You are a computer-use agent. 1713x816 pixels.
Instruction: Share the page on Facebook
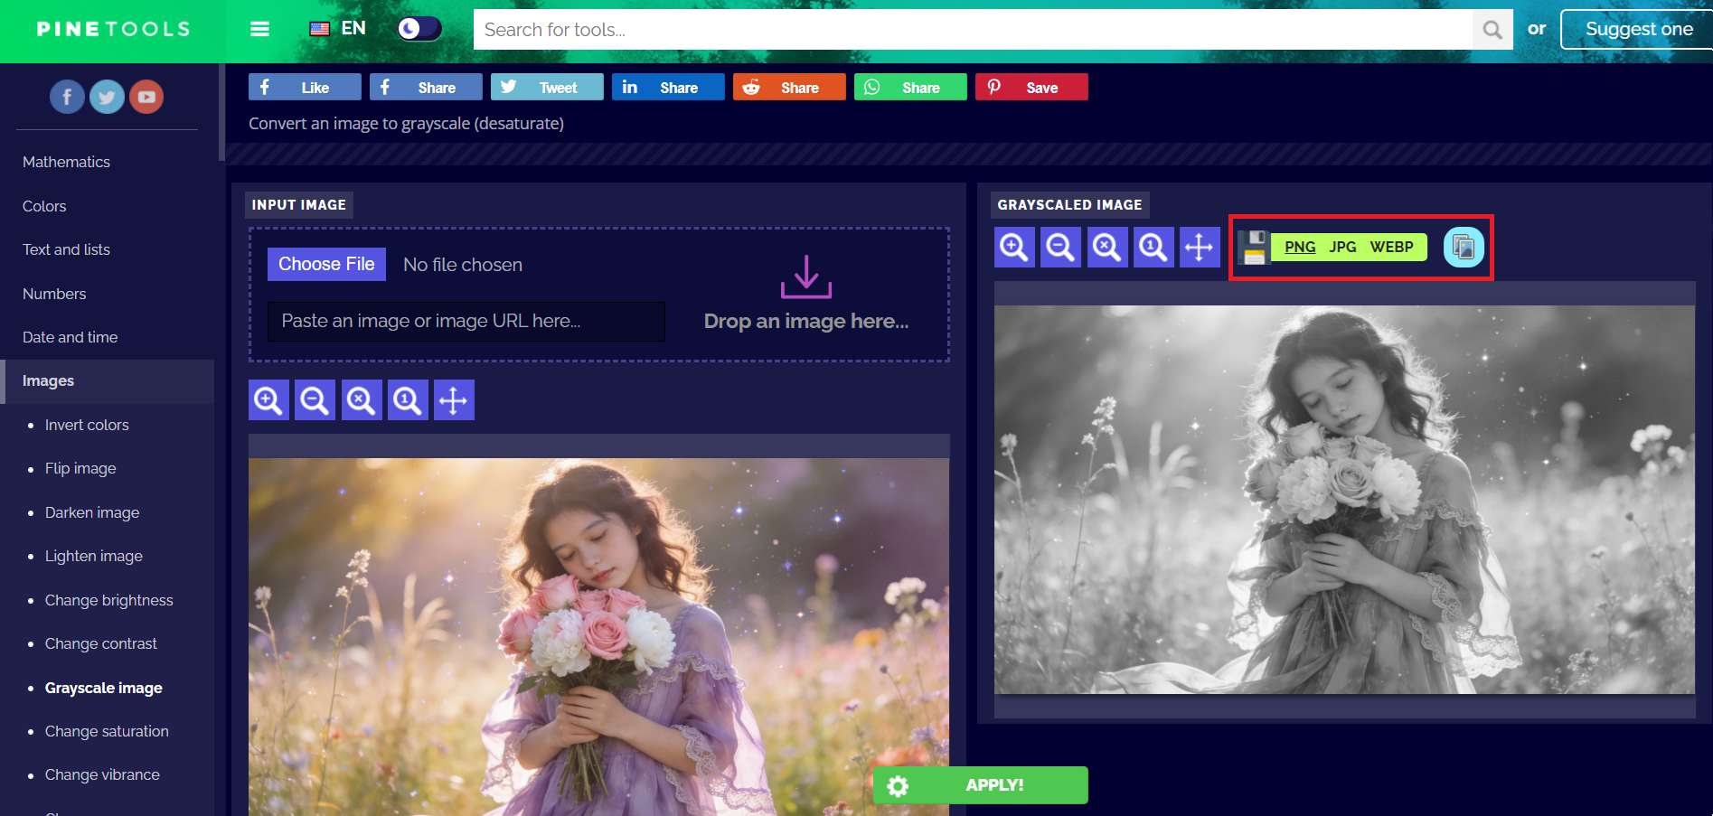point(426,87)
